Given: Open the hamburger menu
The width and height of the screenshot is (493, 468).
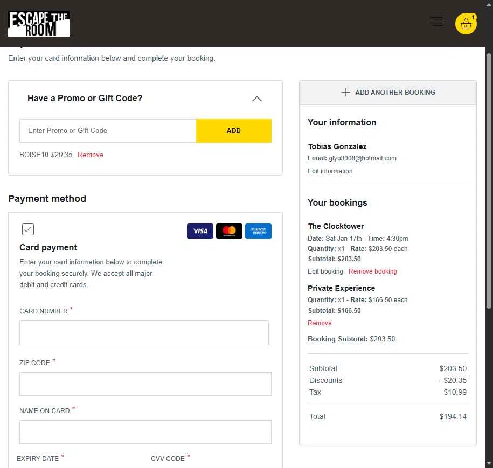Looking at the screenshot, I should point(436,22).
